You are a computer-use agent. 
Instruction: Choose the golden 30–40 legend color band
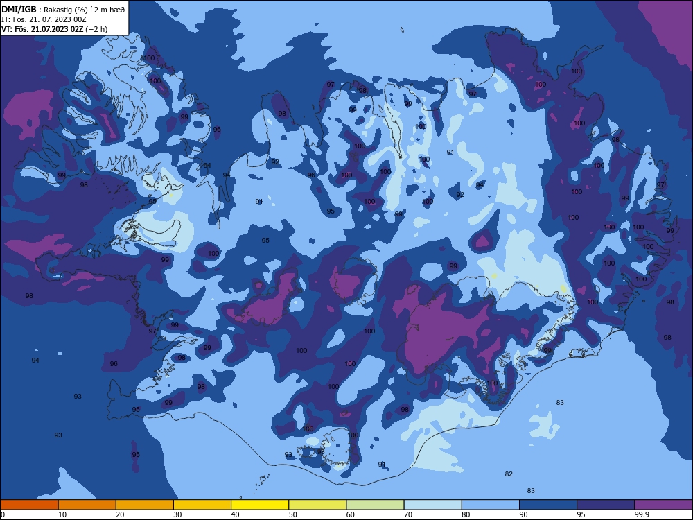coord(202,505)
